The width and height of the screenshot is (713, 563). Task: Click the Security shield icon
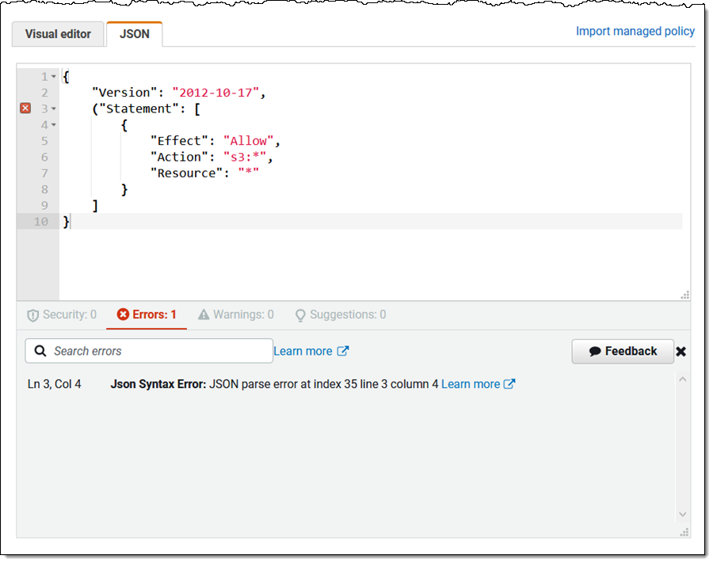point(32,315)
